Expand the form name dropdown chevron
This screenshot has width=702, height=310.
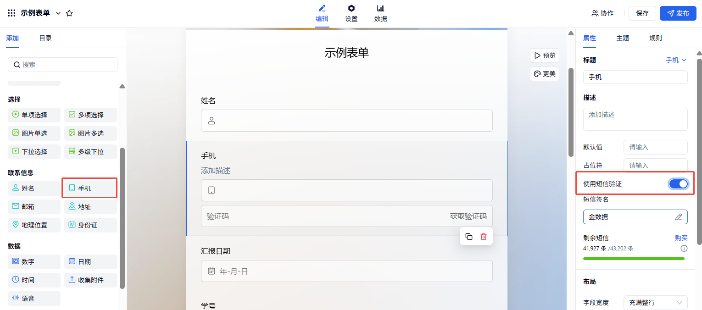58,13
